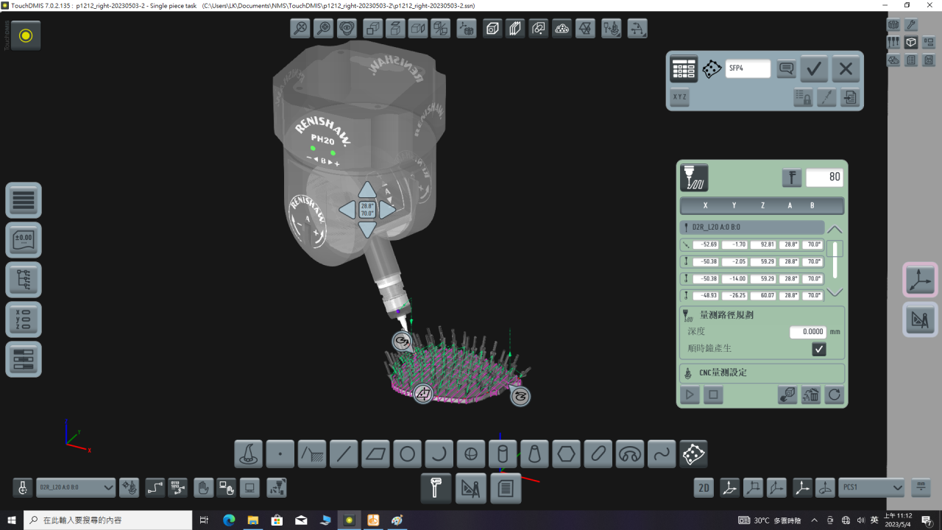Click the probe with hand icon in top toolbar

pyautogui.click(x=611, y=29)
